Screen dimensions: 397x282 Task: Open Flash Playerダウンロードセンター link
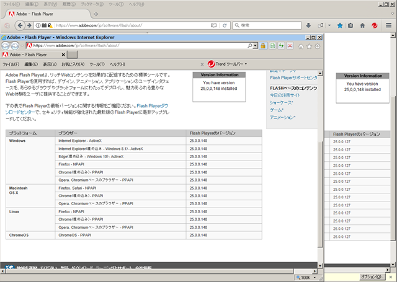(x=87, y=109)
